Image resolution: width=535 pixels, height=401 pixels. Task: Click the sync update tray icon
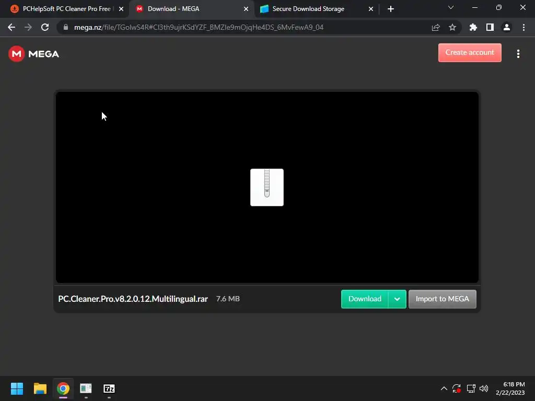(457, 388)
